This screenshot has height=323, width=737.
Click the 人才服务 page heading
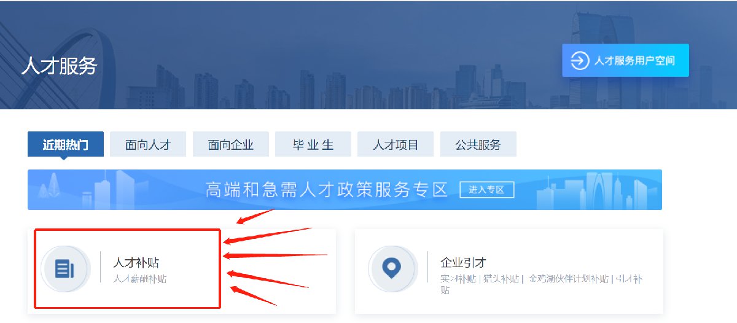(x=59, y=66)
